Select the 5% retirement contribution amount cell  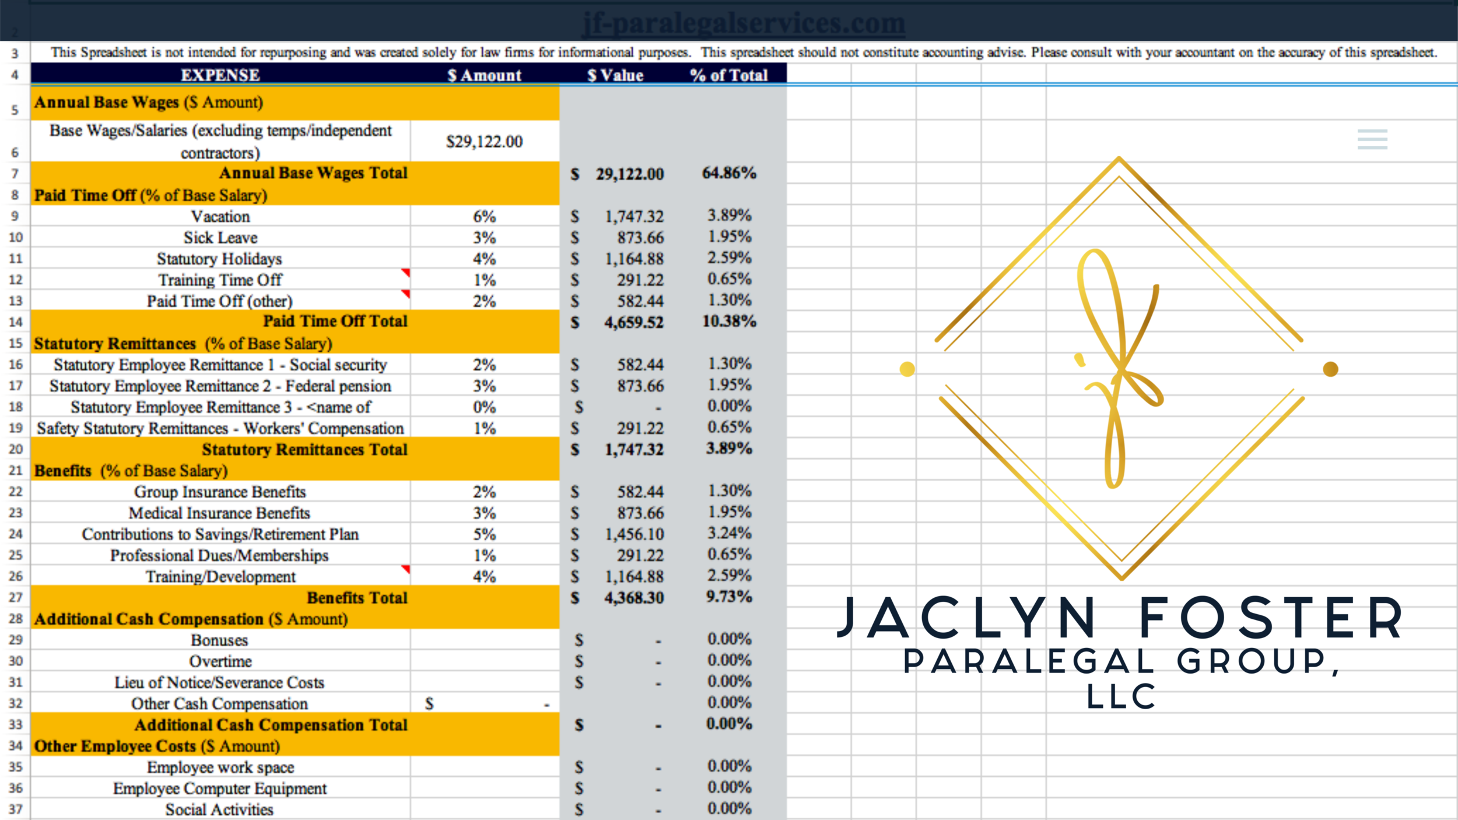(485, 534)
